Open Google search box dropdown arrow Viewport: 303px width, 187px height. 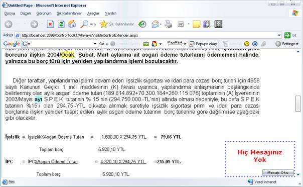tap(95, 44)
